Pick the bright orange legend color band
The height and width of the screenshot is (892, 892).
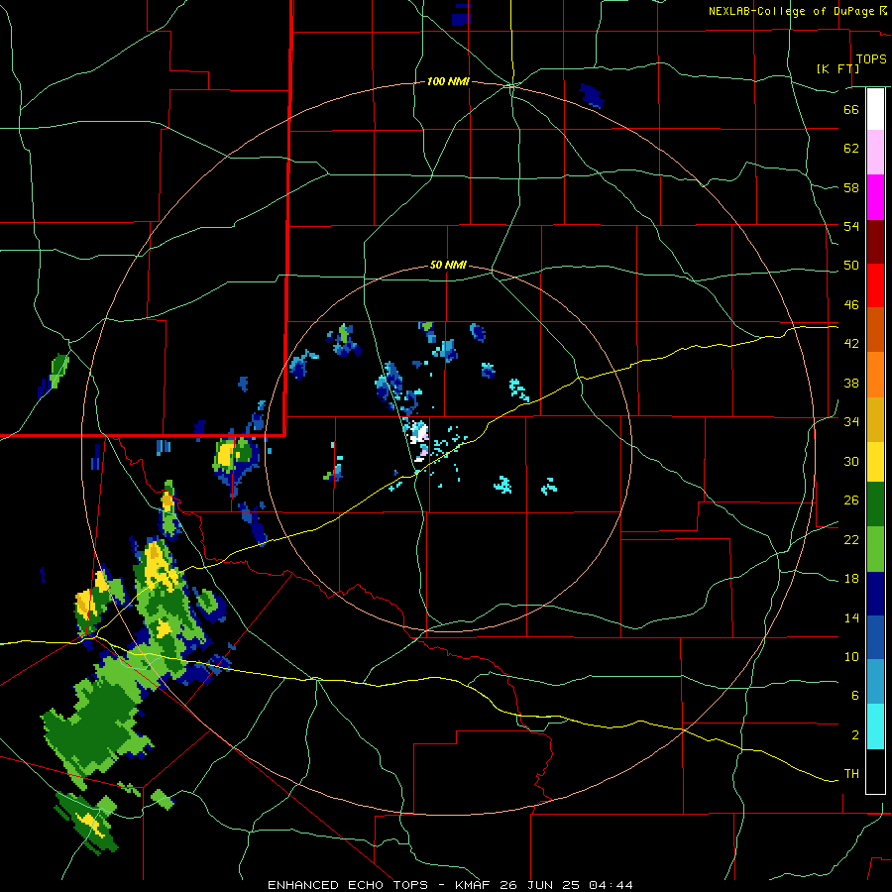[x=875, y=375]
